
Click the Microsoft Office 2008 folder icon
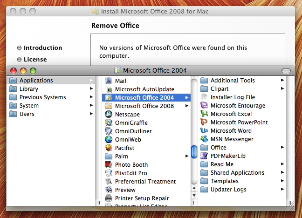click(x=109, y=106)
